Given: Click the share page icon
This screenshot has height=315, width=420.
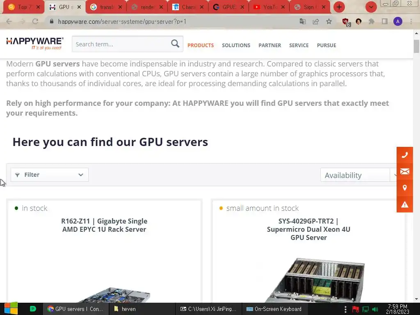Looking at the screenshot, I should click(x=316, y=21).
